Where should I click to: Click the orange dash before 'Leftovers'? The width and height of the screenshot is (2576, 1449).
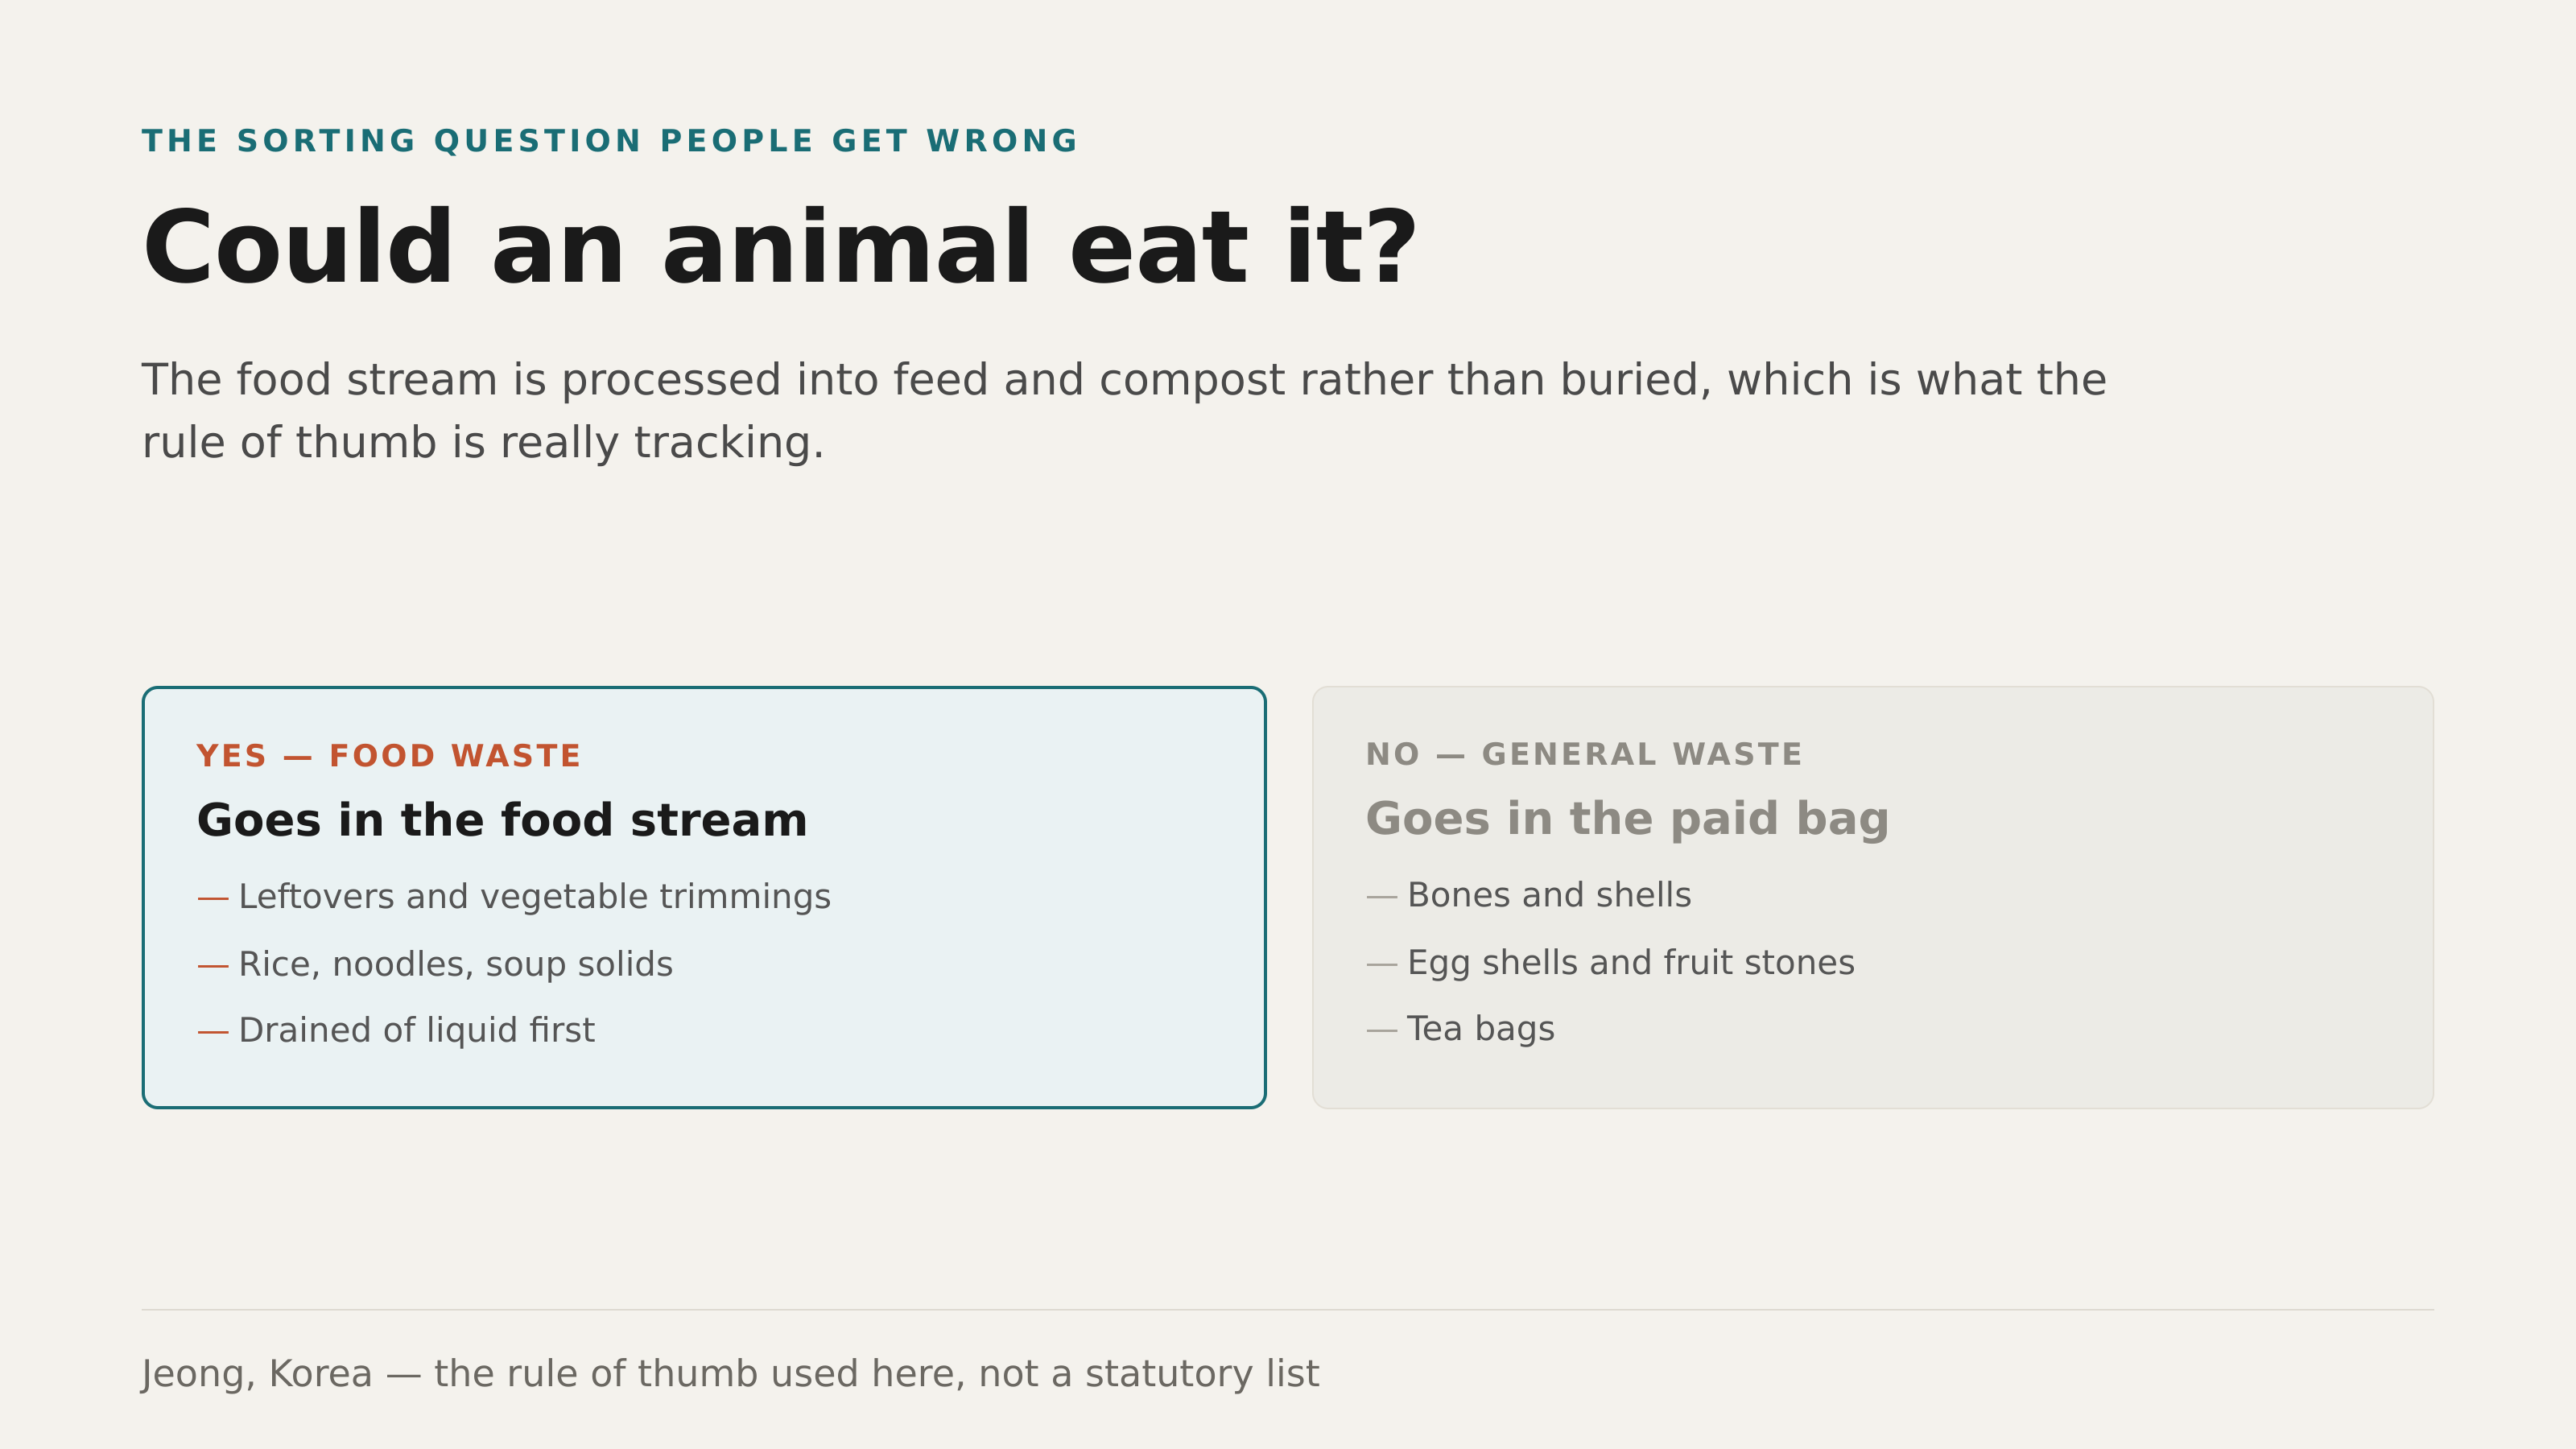pyautogui.click(x=213, y=898)
